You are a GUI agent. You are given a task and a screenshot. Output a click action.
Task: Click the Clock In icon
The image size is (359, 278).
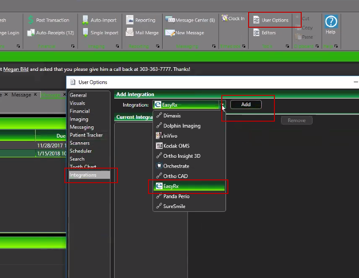(225, 18)
